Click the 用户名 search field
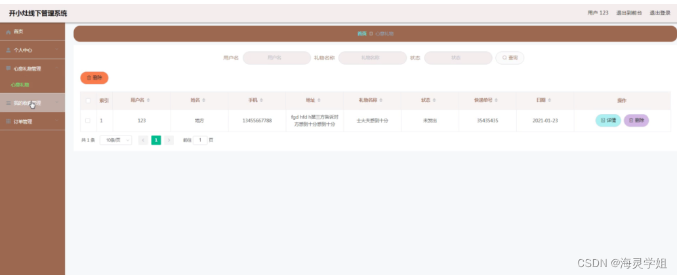 pos(277,58)
